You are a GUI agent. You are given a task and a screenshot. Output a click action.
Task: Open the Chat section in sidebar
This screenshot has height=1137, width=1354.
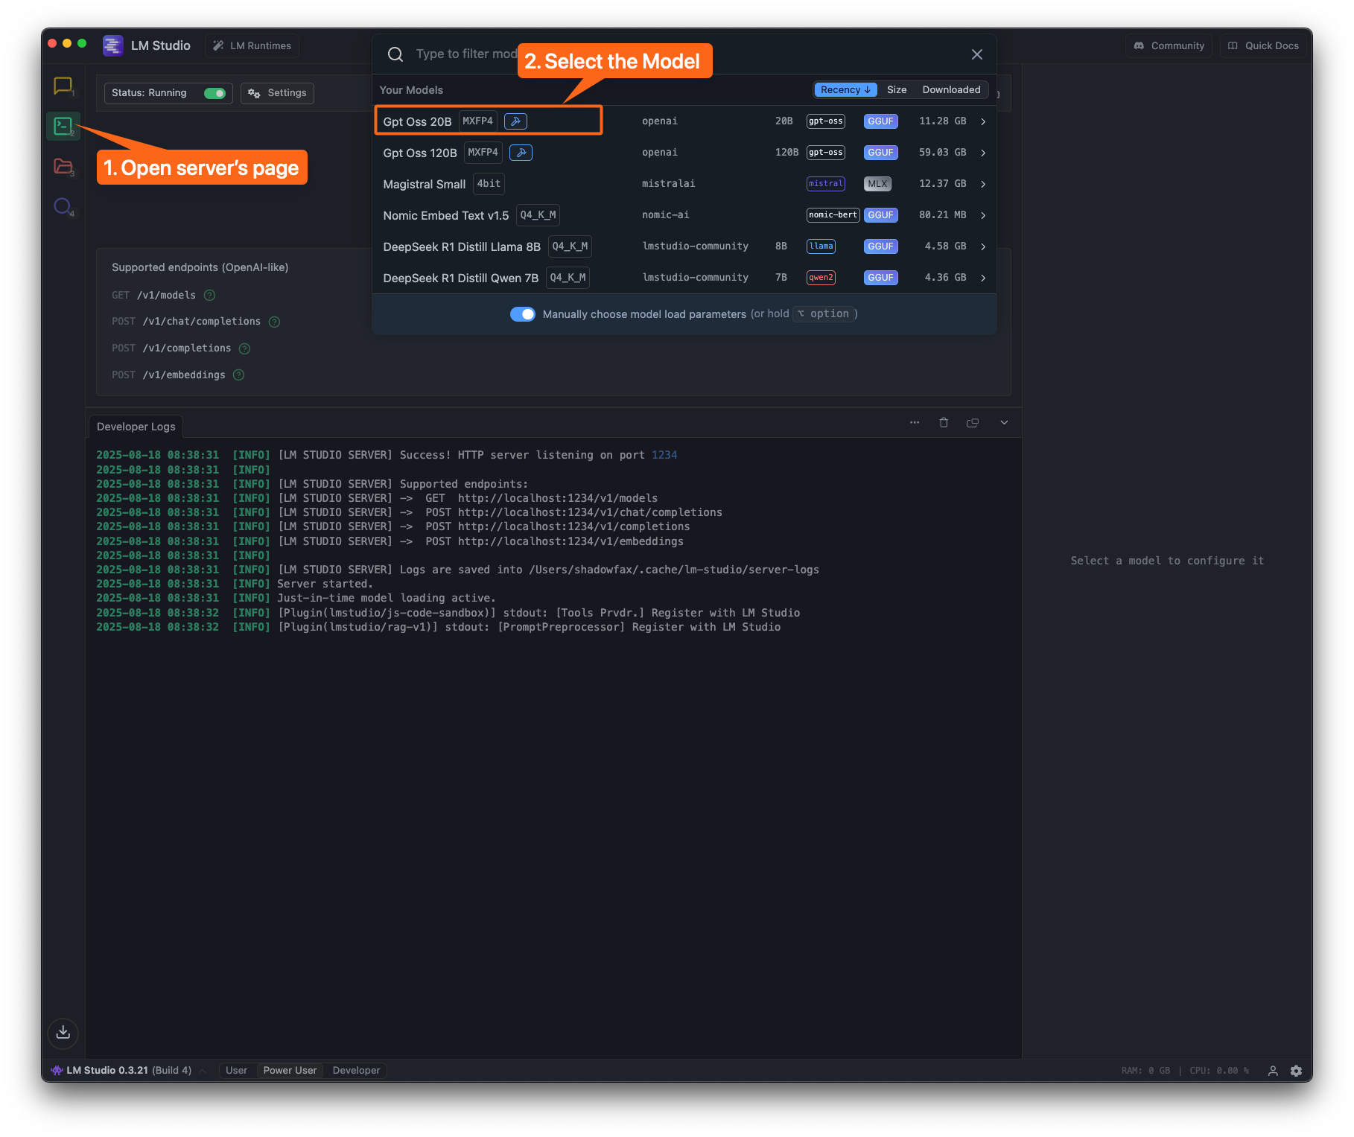63,86
